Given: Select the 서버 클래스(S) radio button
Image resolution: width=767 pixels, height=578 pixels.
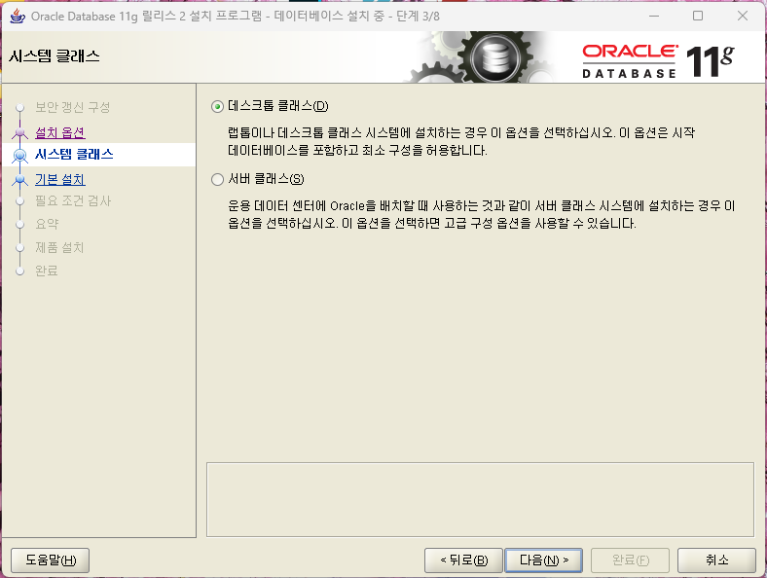Looking at the screenshot, I should pos(218,179).
